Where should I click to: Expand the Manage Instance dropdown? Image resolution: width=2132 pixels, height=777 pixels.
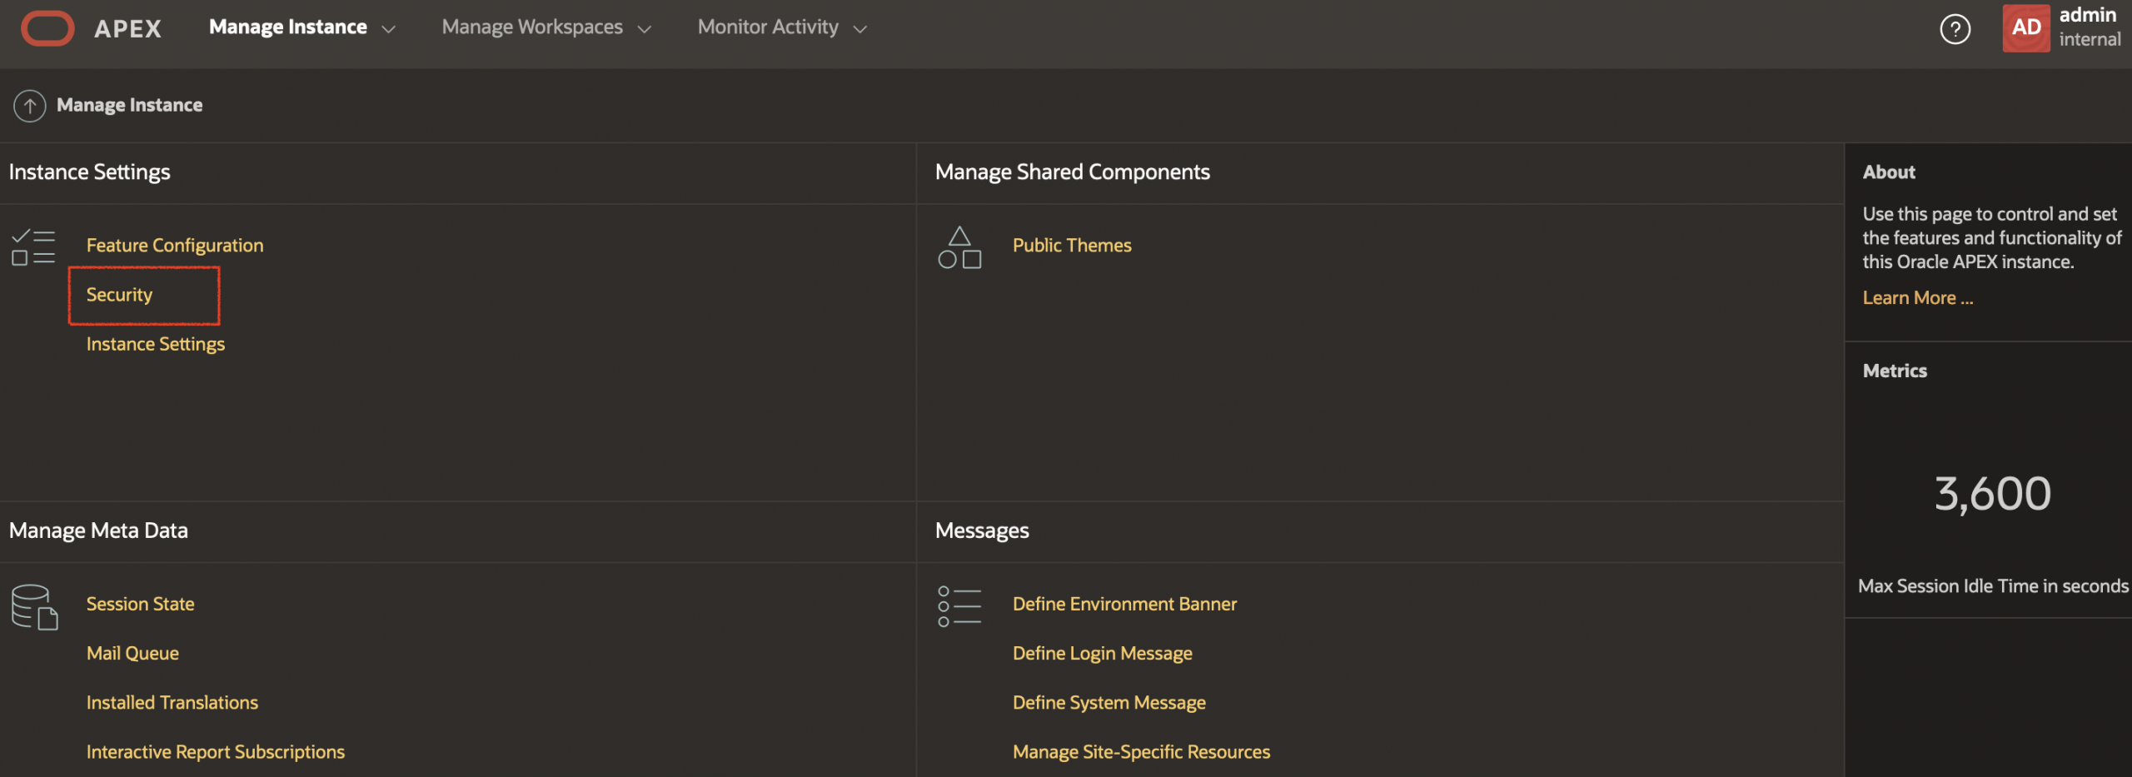(x=389, y=27)
